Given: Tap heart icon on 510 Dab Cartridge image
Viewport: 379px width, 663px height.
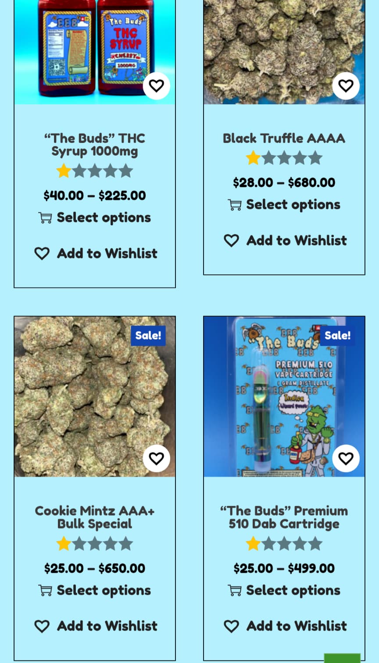Looking at the screenshot, I should coord(346,458).
